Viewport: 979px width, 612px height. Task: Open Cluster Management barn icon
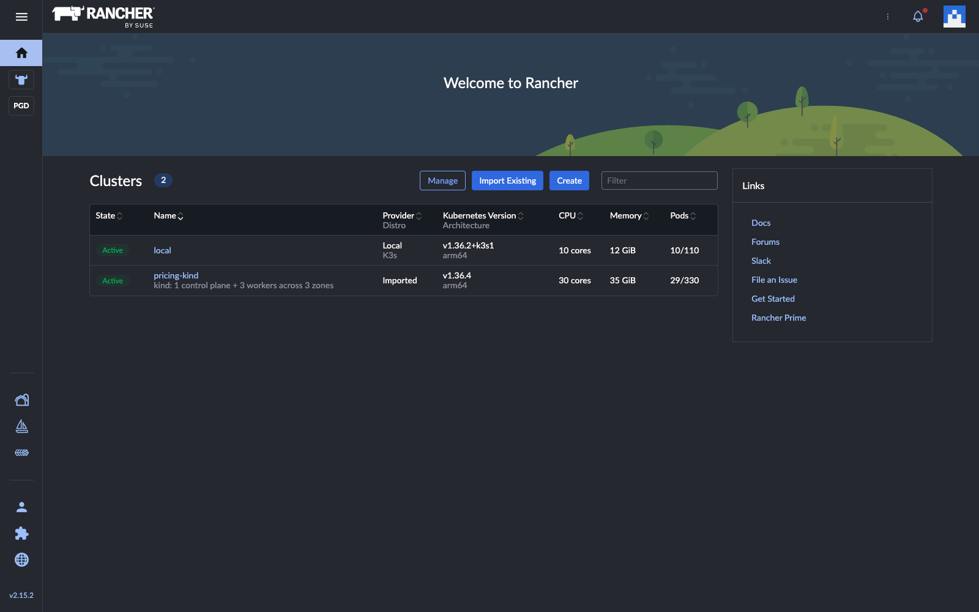click(x=21, y=400)
